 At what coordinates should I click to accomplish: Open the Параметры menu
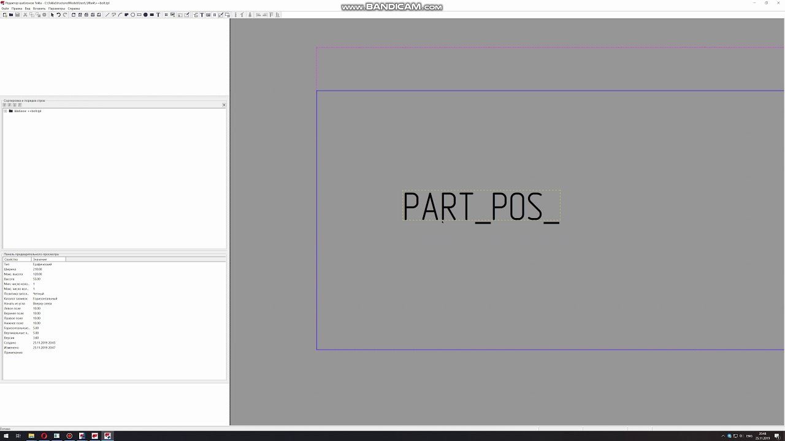point(56,9)
